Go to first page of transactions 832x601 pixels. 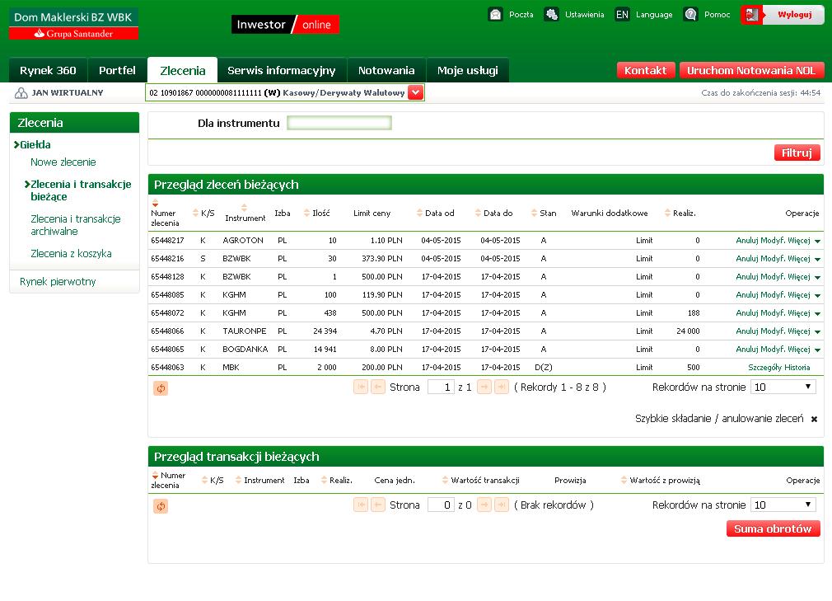[360, 505]
